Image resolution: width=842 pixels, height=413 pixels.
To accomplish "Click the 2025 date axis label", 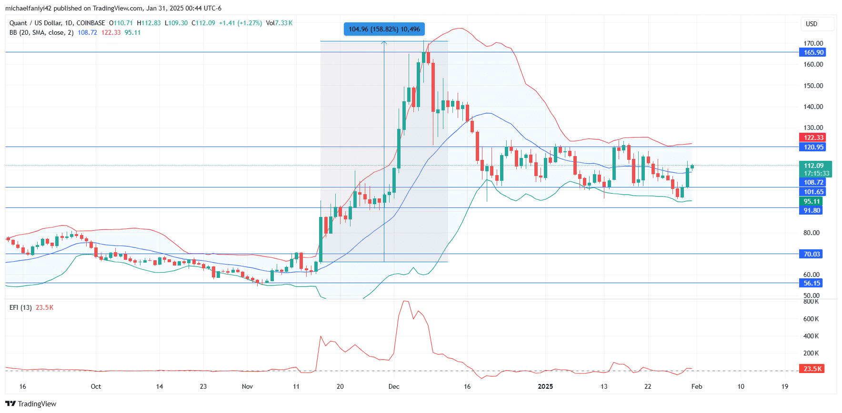I will [x=545, y=386].
